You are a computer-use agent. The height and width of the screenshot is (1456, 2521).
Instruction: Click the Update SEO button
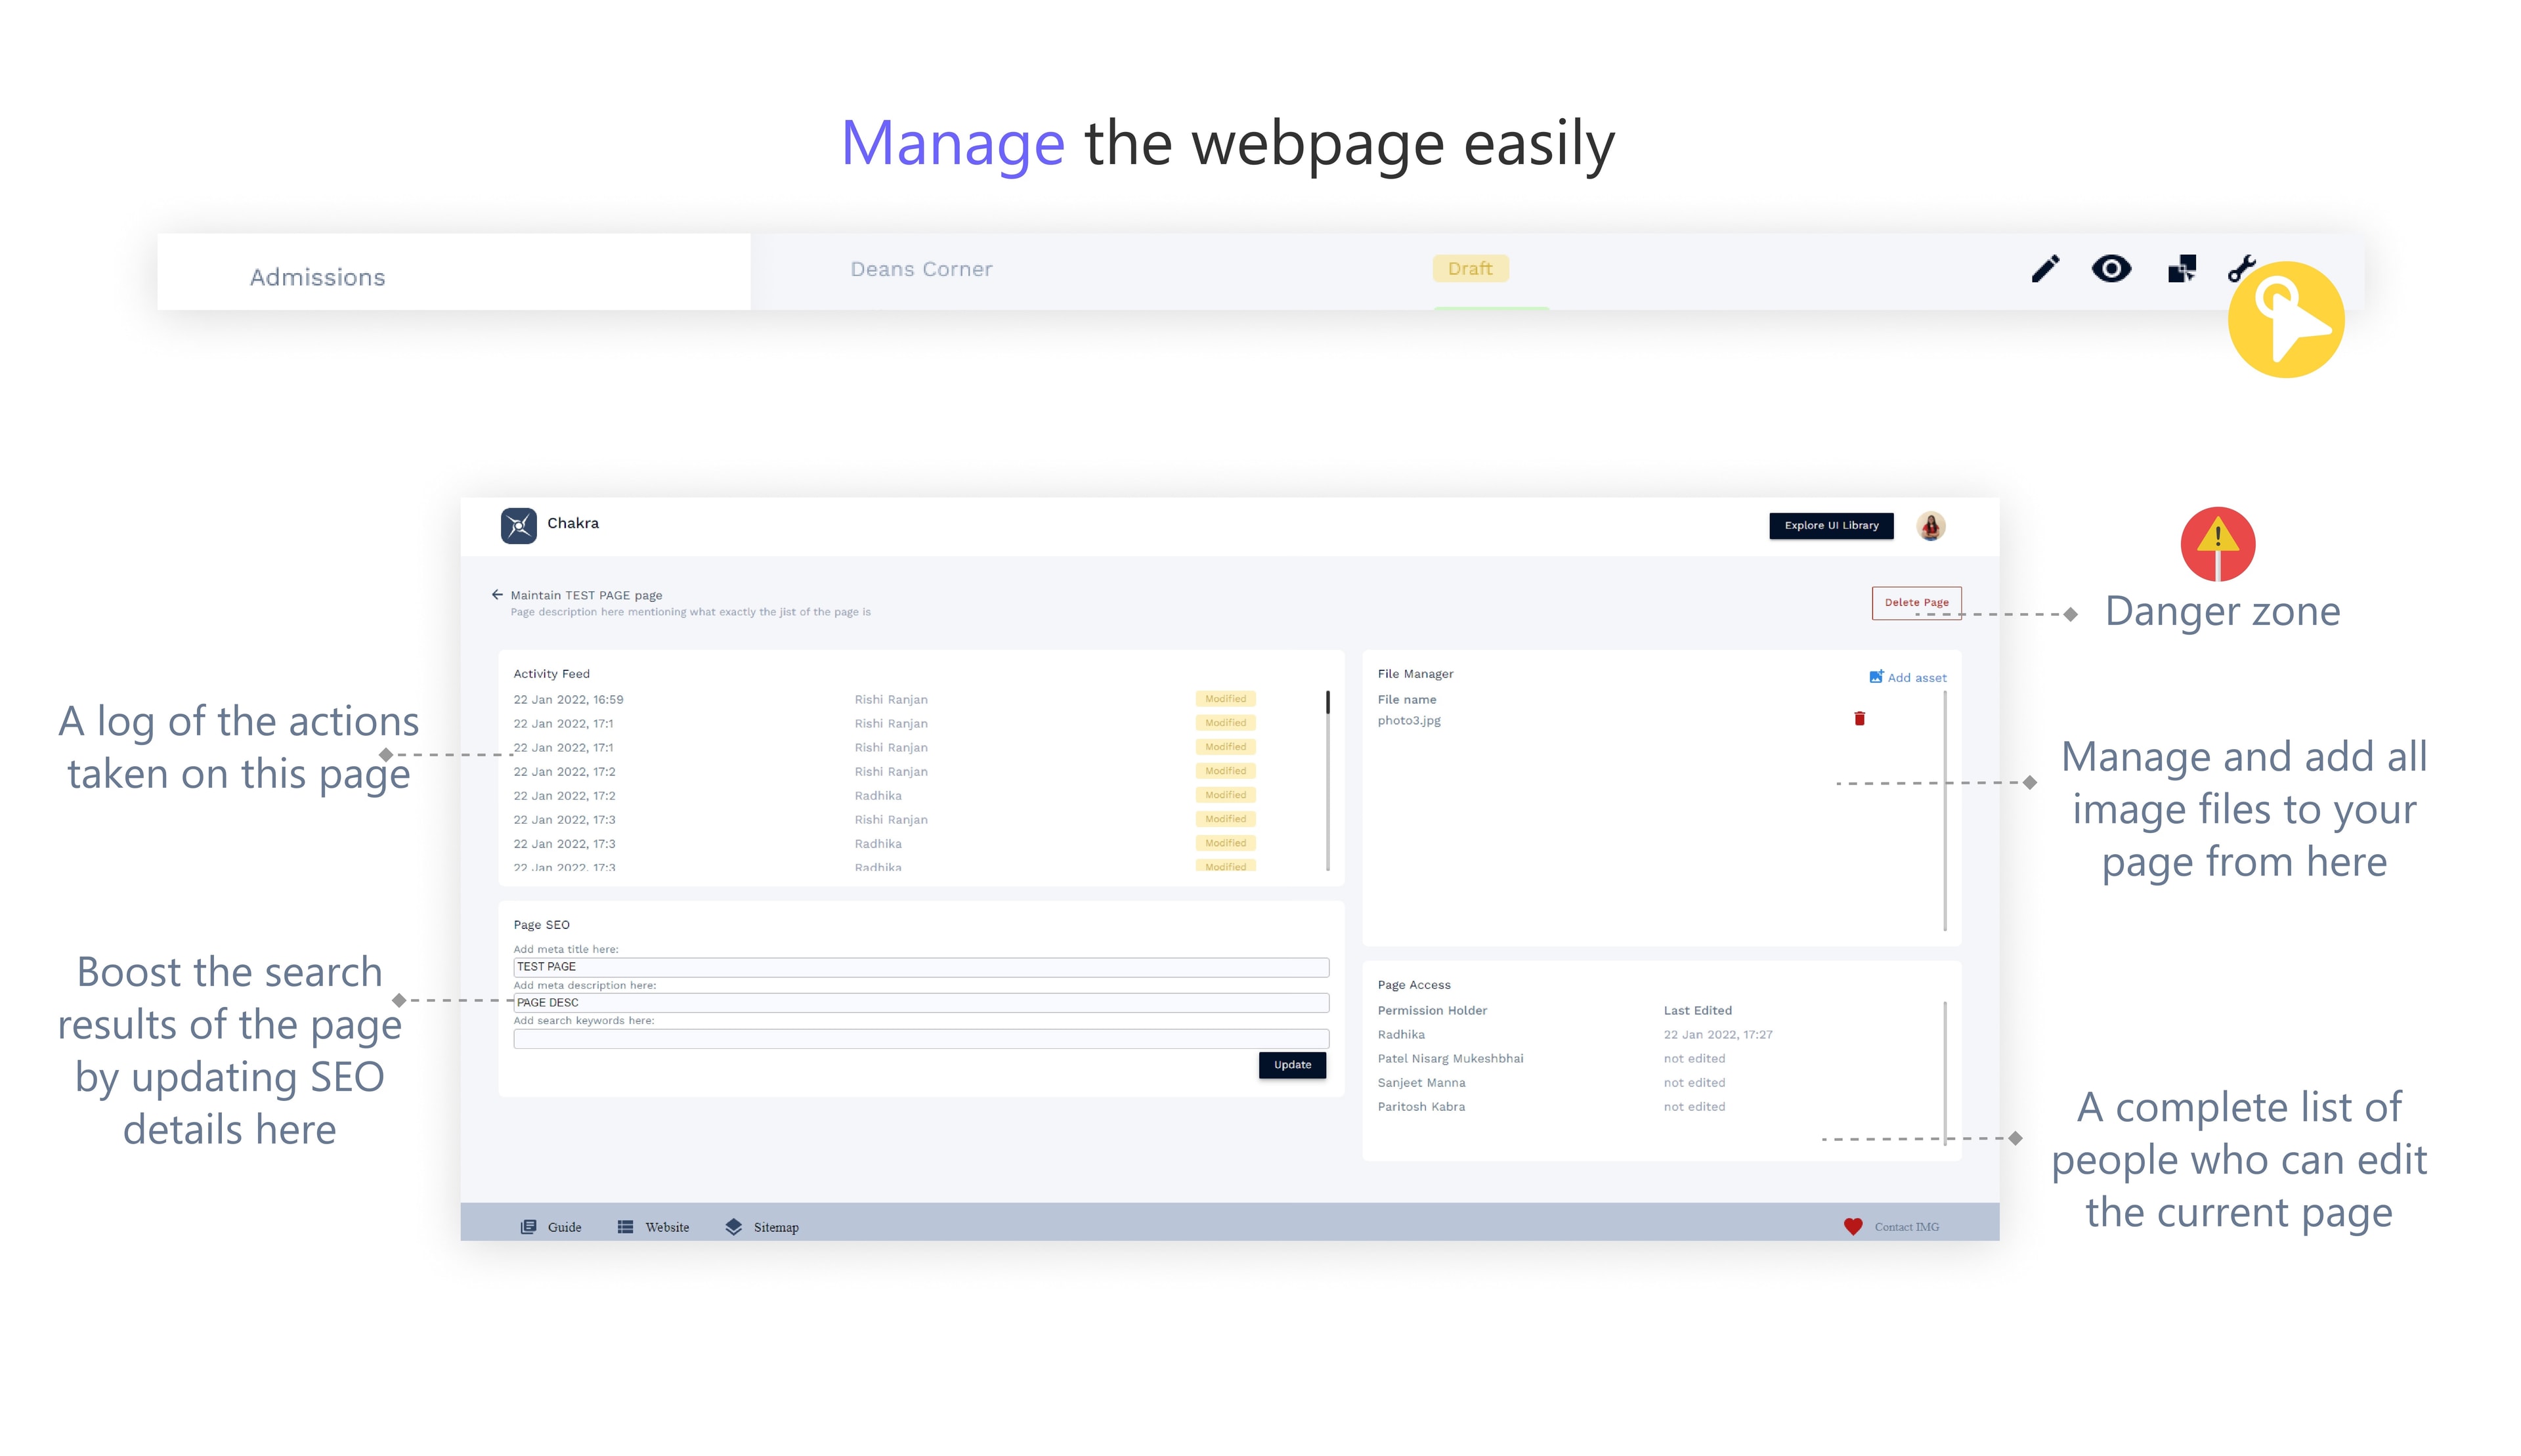1291,1064
